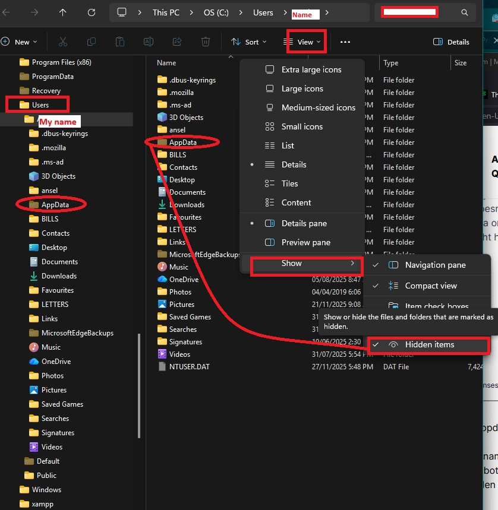Uncheck the Navigation pane option
This screenshot has height=510, width=498.
(435, 265)
